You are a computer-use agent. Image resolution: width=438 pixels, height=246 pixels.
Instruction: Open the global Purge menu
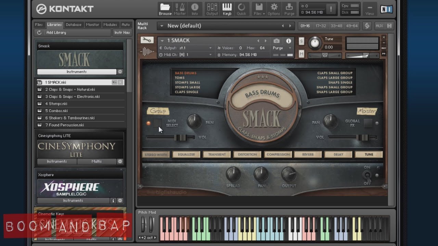coord(289,9)
